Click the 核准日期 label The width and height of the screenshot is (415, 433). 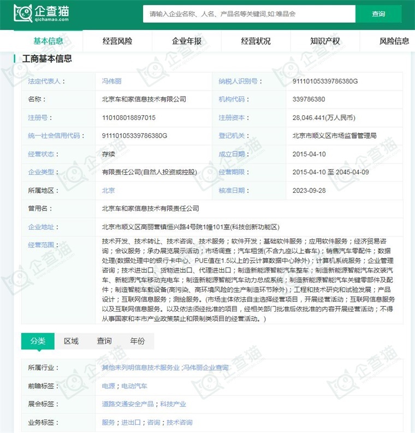coord(232,191)
